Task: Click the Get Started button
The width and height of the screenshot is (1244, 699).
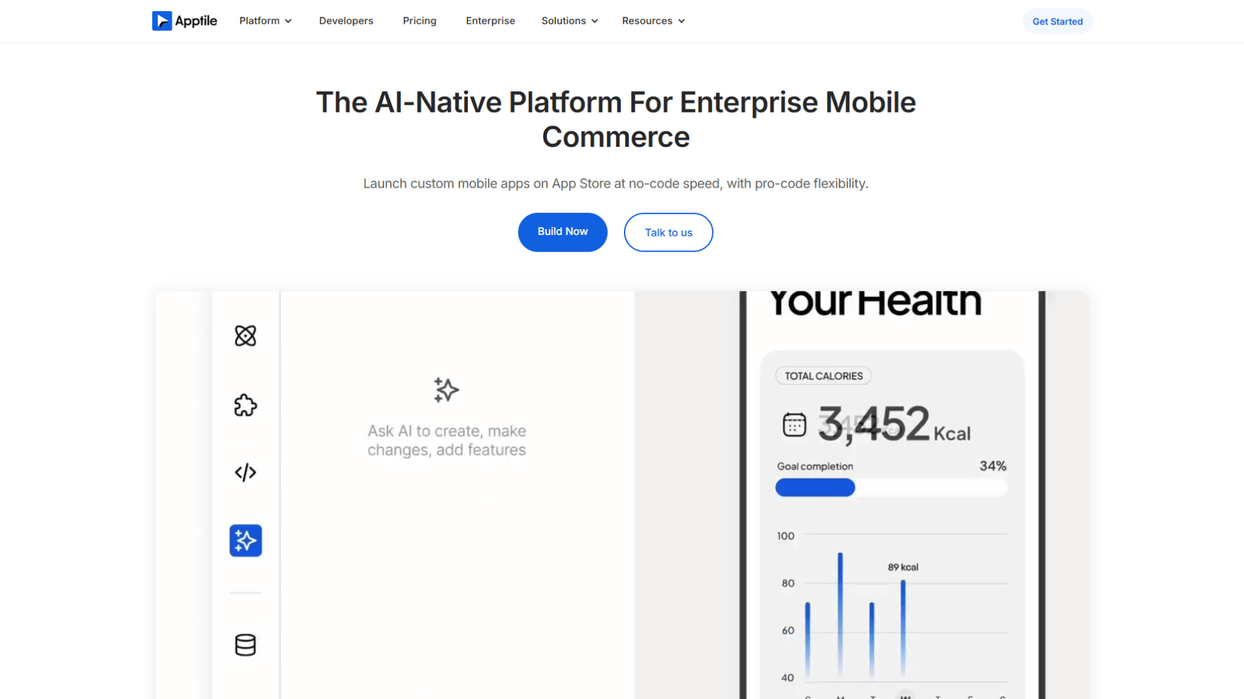Action: tap(1057, 21)
